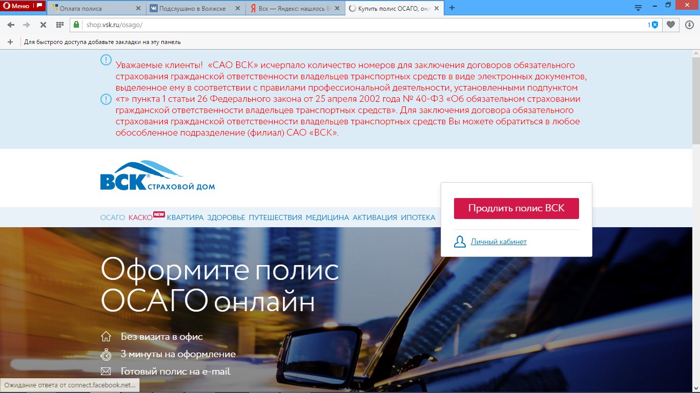Stop loading the page
The width and height of the screenshot is (700, 393).
(x=43, y=25)
